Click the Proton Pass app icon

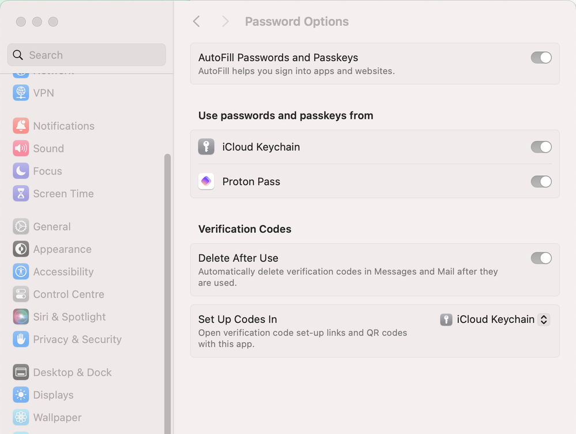click(206, 182)
